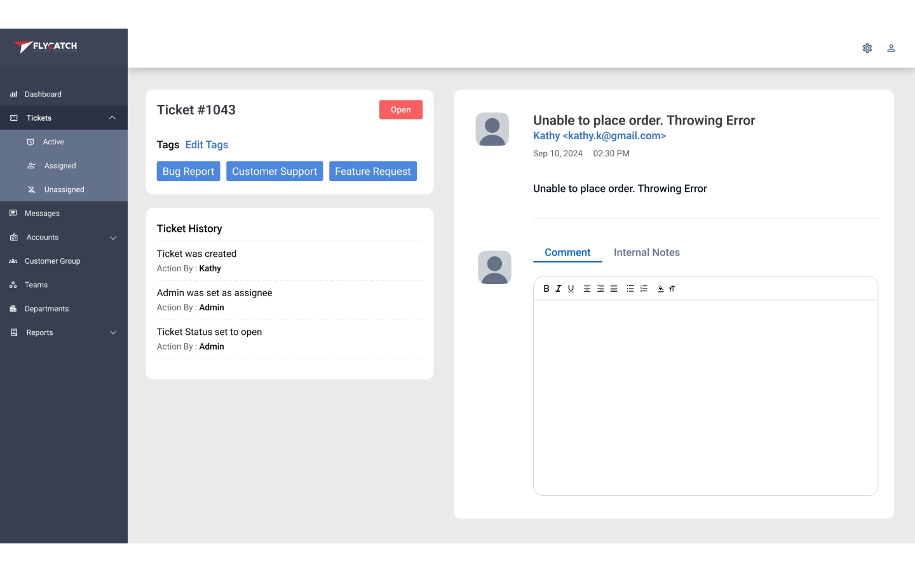Center-align the comment text

click(587, 289)
